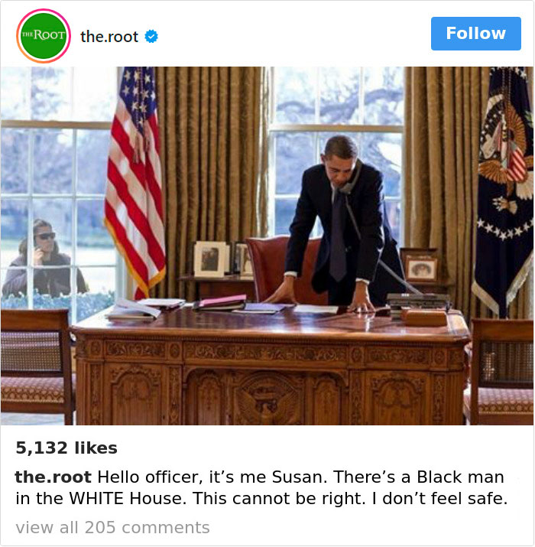Click the presidential seal flag on right
Screen dimensions: 535x547
503,190
